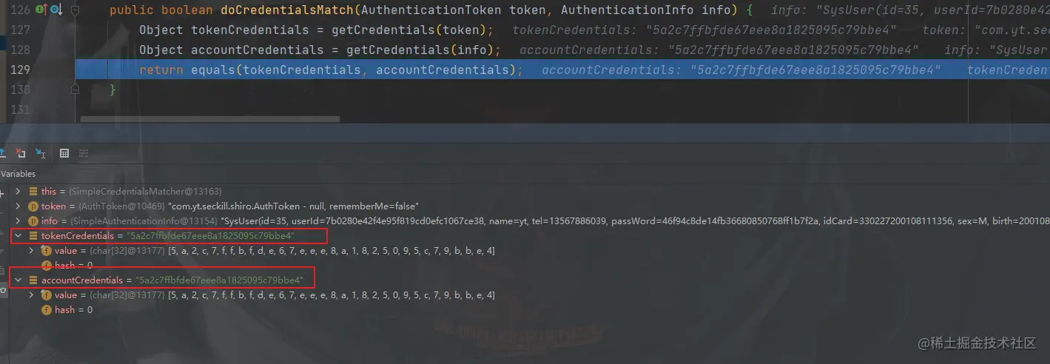1050x364 pixels.
Task: Click the Drop Frame debugger toolbar icon
Action: (x=21, y=153)
